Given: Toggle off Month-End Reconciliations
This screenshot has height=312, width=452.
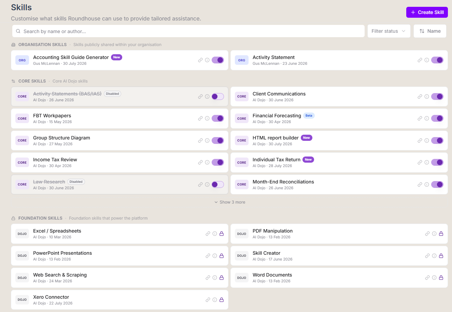Looking at the screenshot, I should [x=437, y=184].
